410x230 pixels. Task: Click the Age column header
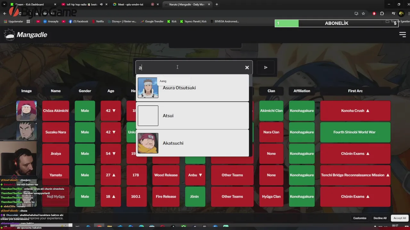point(111,91)
